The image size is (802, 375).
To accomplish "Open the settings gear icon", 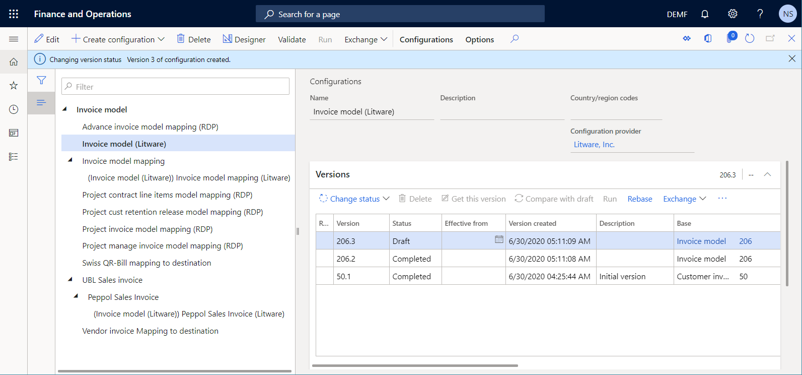I will (x=733, y=14).
